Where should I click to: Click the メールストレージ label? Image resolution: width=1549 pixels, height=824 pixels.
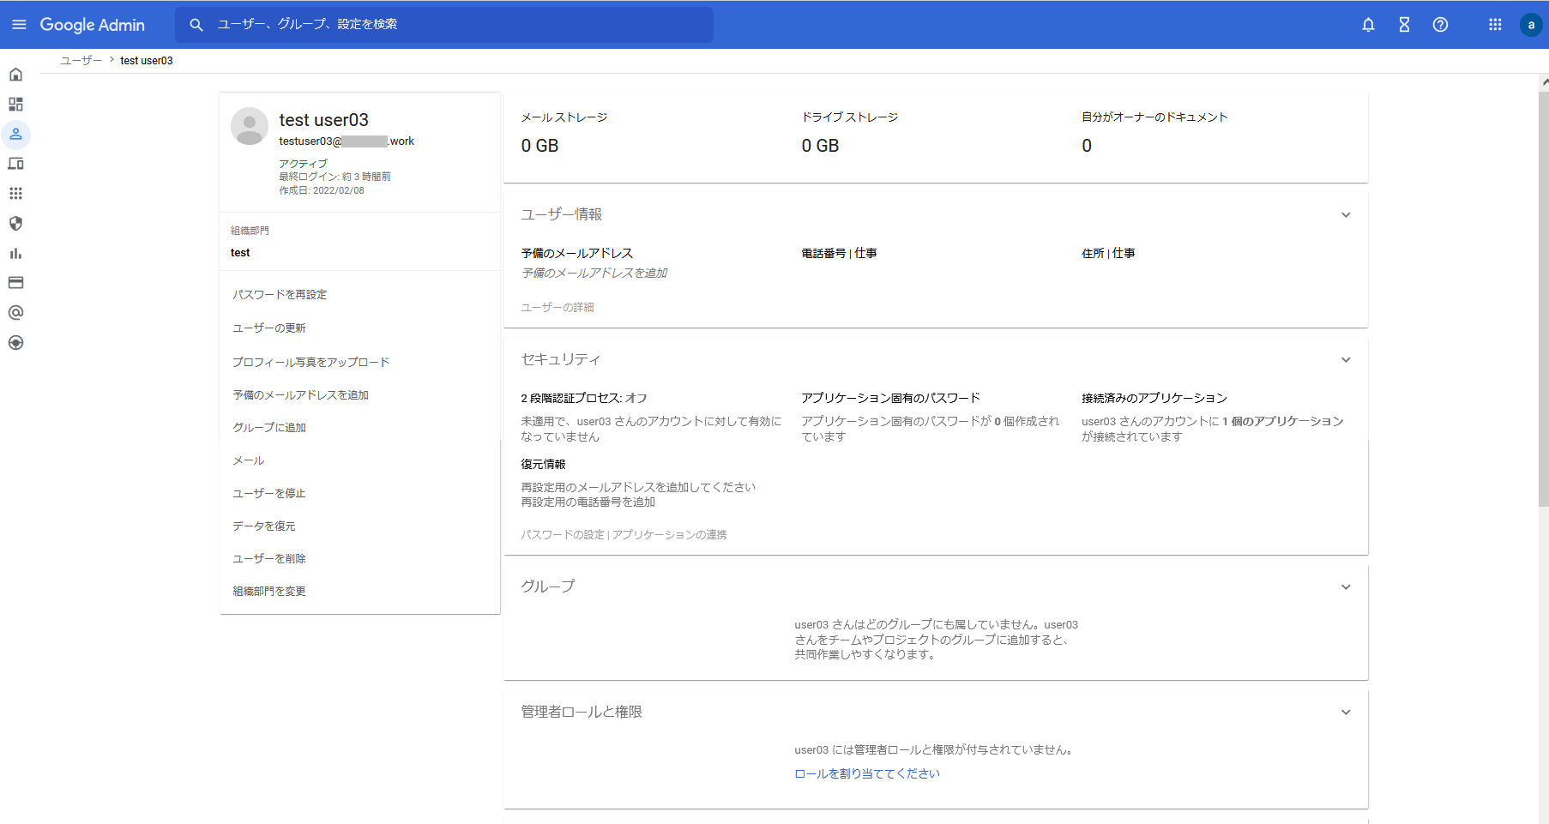pos(564,117)
